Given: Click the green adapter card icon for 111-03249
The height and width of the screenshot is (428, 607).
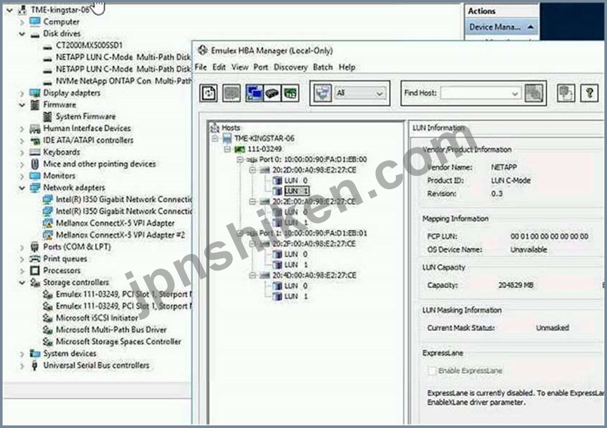Looking at the screenshot, I should [240, 149].
